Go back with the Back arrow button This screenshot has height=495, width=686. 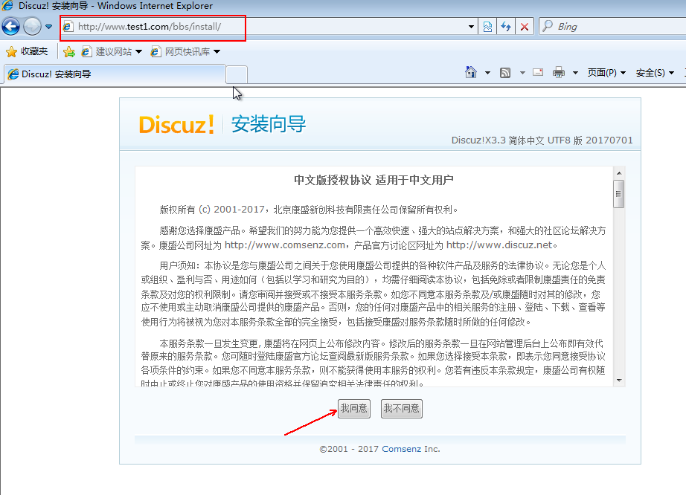tap(11, 27)
